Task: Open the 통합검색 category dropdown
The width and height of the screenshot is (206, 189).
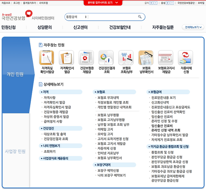Action: click(76, 17)
